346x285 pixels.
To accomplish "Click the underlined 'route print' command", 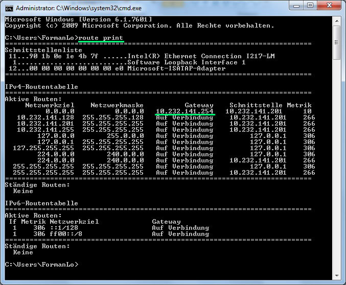I will point(101,38).
